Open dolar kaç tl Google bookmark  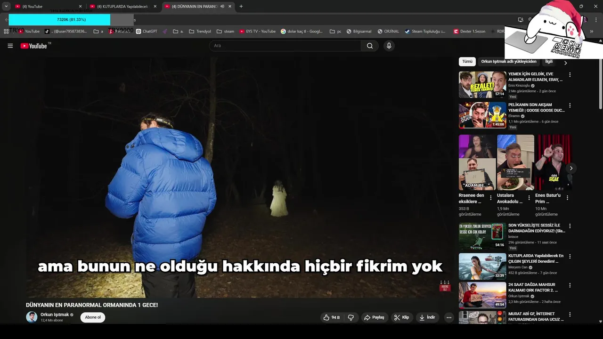[x=301, y=32]
